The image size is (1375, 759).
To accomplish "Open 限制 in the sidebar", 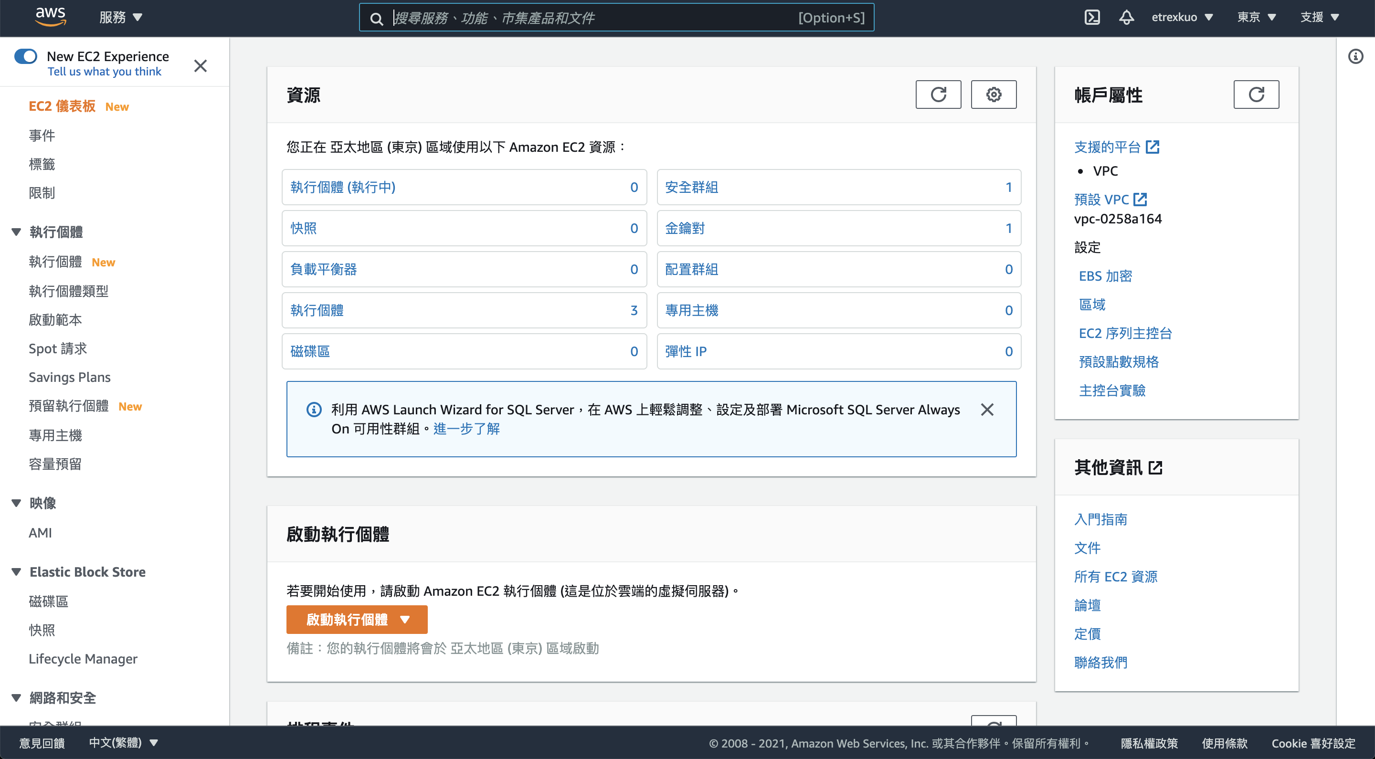I will [42, 193].
